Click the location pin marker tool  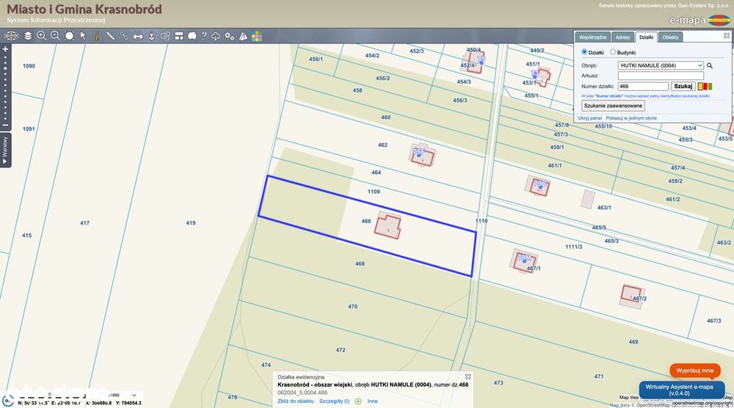[151, 36]
